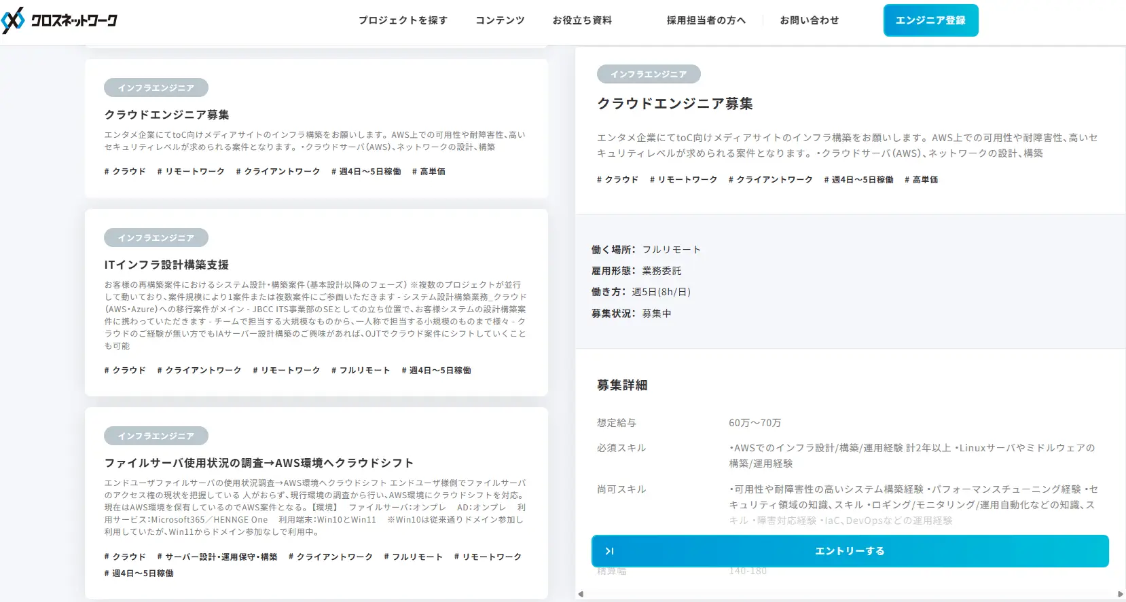The width and height of the screenshot is (1126, 602).
Task: Select #リモートワーク tag in クラウドエンジニア募集 list card
Action: click(x=191, y=172)
